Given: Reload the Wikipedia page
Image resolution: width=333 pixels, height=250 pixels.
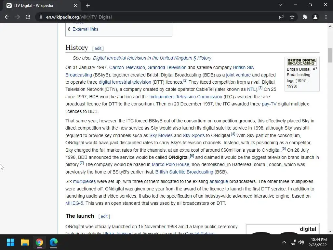Looking at the screenshot, I should point(28,17).
